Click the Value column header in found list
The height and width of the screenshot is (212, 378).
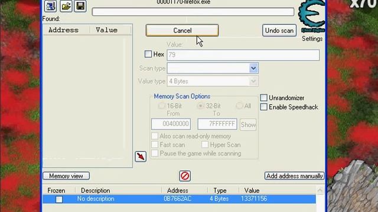click(106, 30)
